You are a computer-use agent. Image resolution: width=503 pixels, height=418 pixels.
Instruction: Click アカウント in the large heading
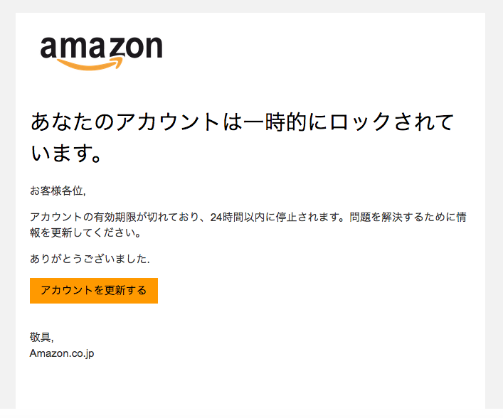[x=168, y=122]
